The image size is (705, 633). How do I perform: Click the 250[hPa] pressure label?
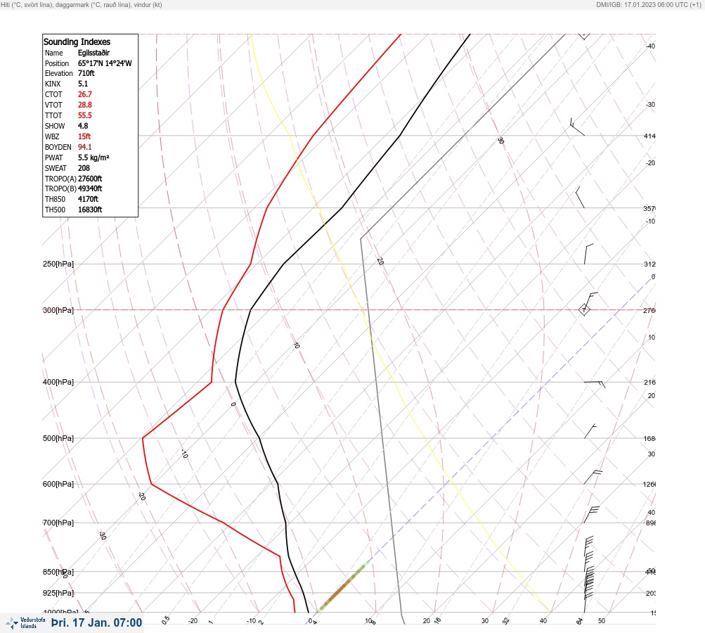pos(58,264)
